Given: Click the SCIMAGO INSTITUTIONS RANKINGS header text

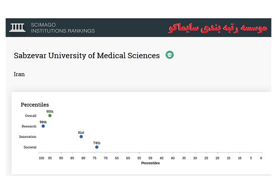Looking at the screenshot, I should point(63,28).
